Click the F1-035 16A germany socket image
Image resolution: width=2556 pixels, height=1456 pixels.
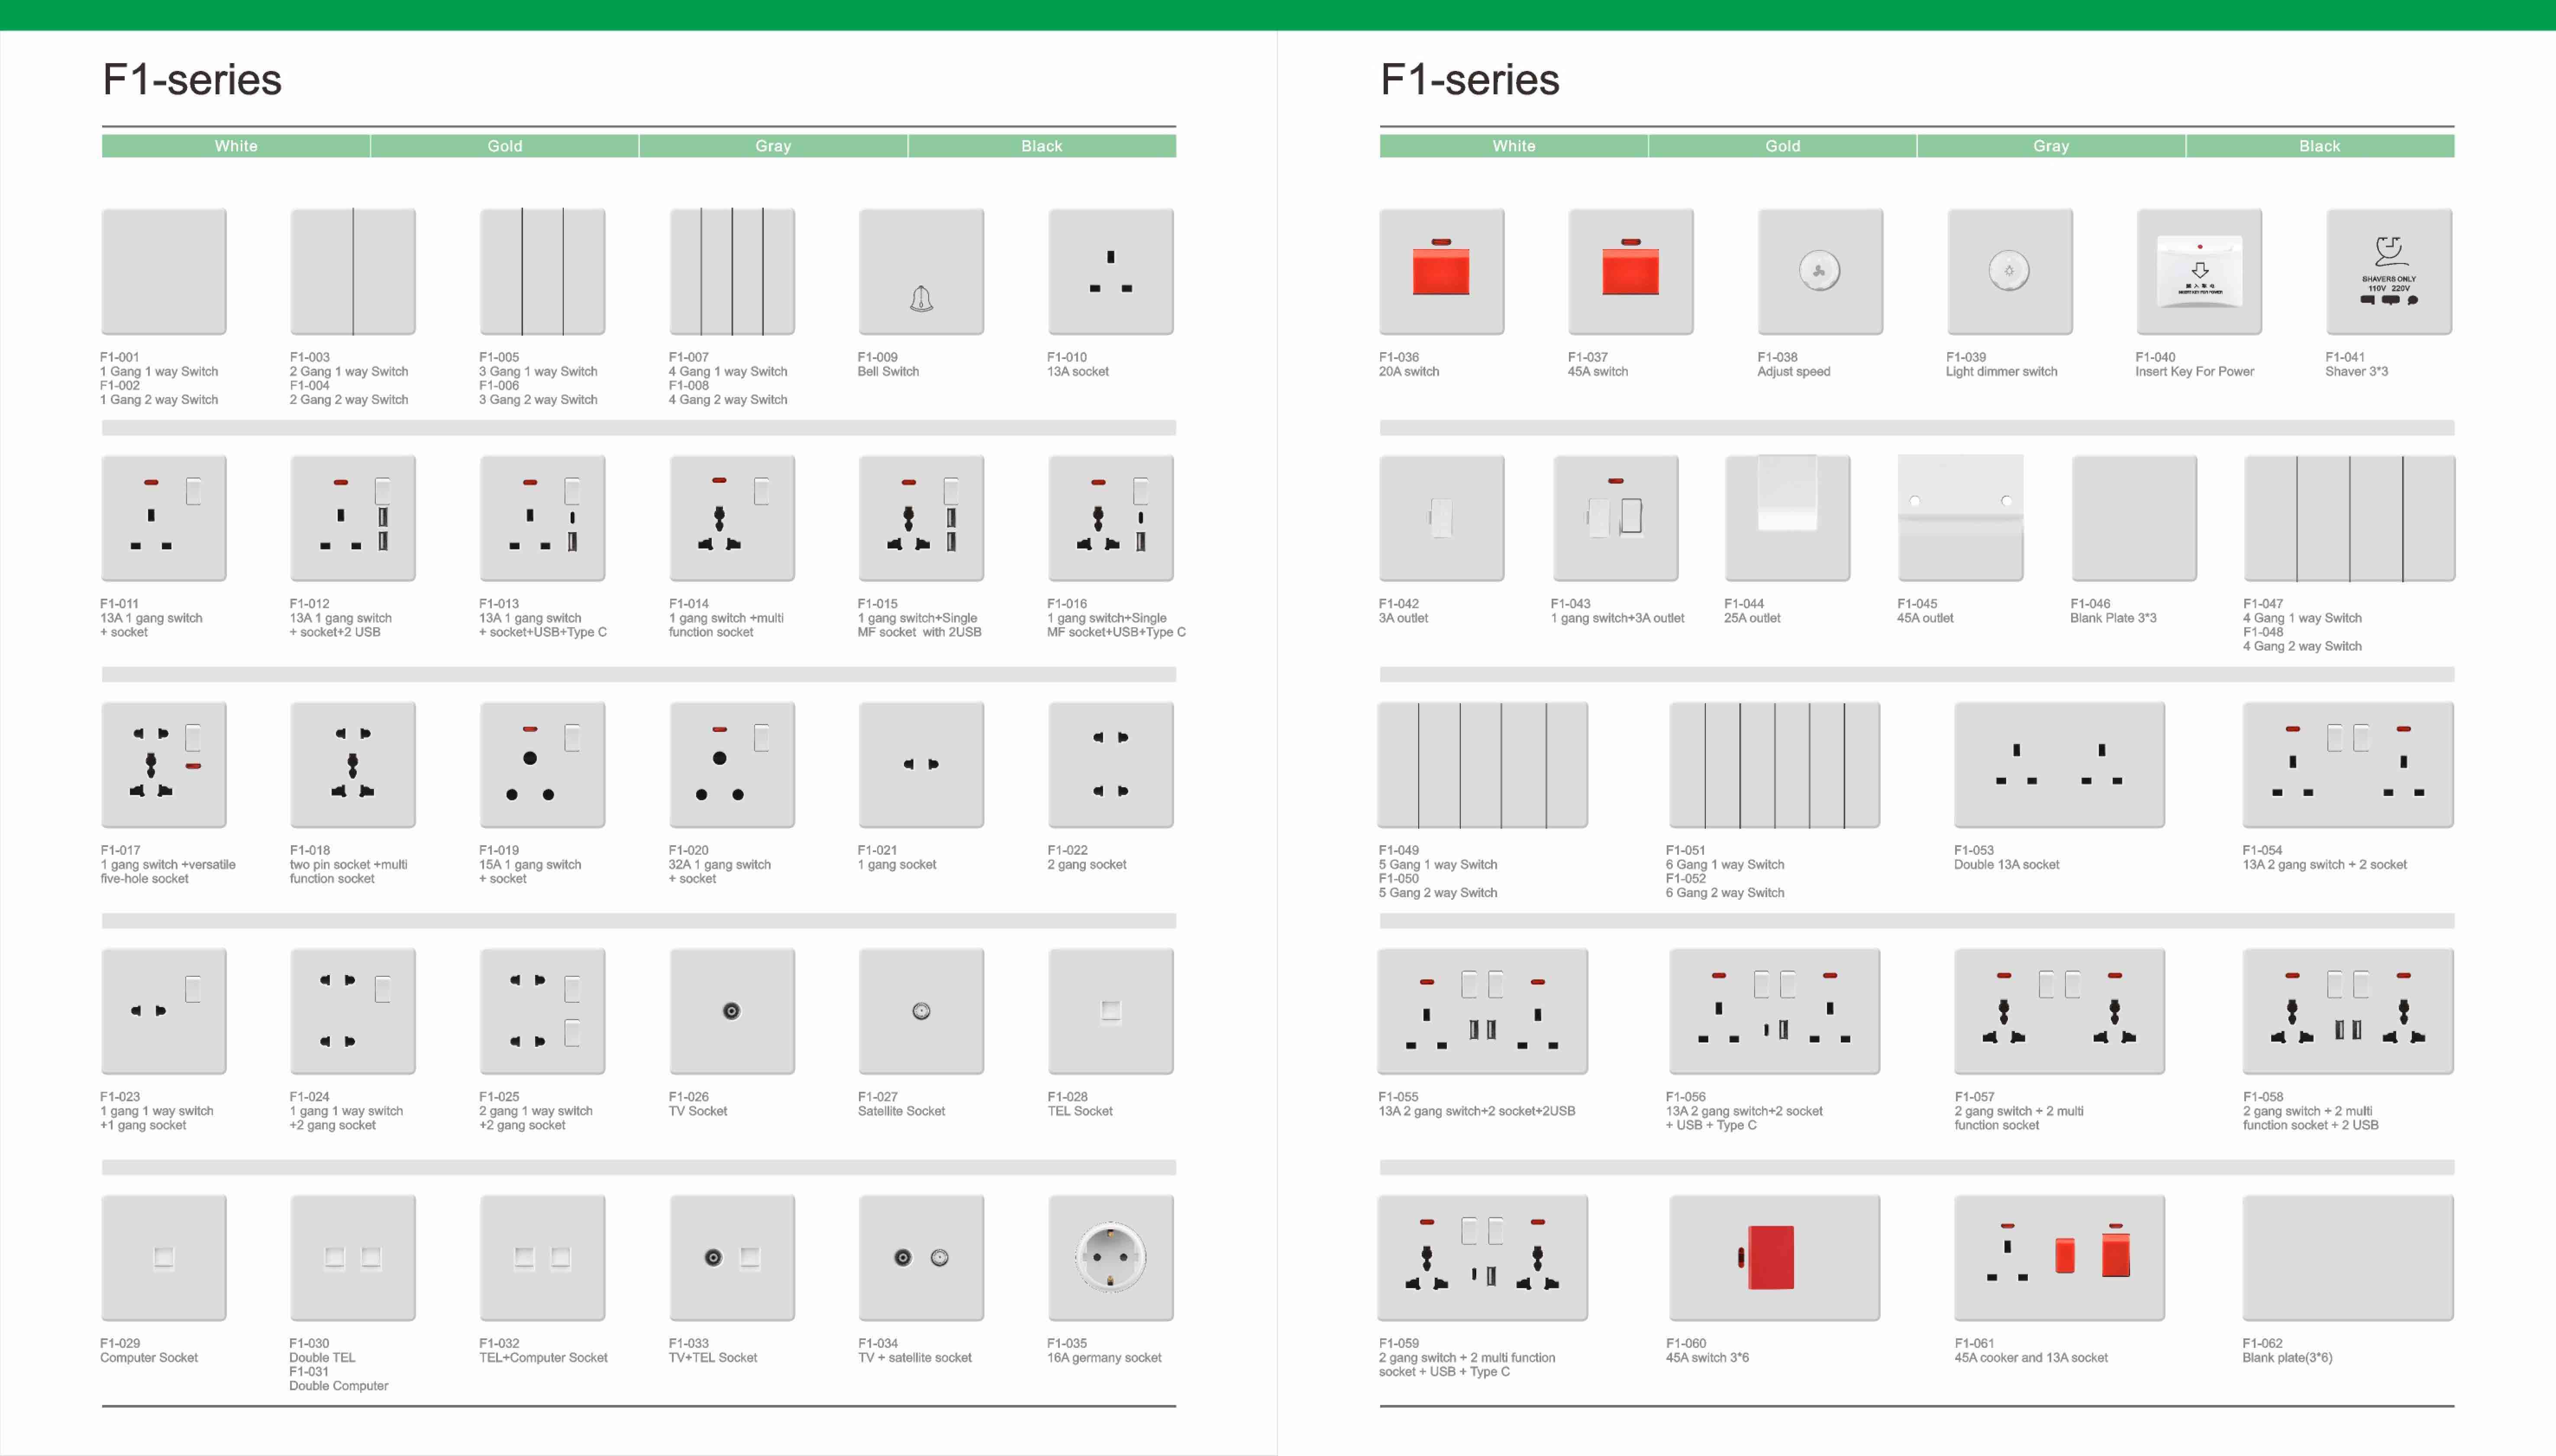[x=1110, y=1258]
